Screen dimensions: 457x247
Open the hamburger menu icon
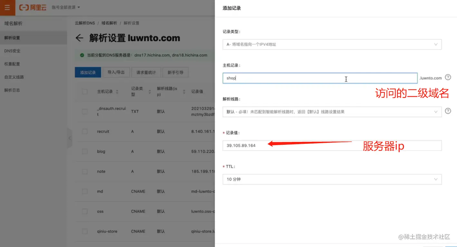point(7,7)
